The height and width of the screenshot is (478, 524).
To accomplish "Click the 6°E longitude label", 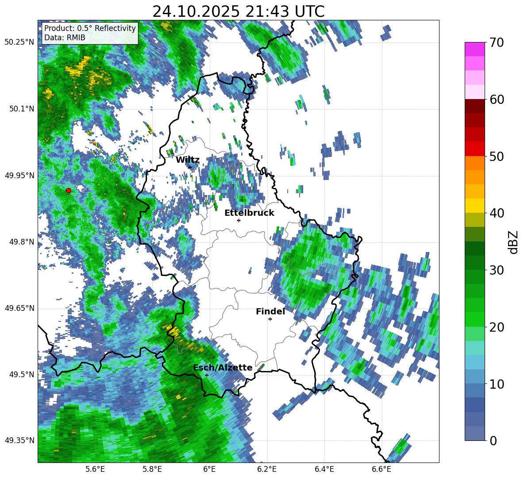I will [x=209, y=469].
